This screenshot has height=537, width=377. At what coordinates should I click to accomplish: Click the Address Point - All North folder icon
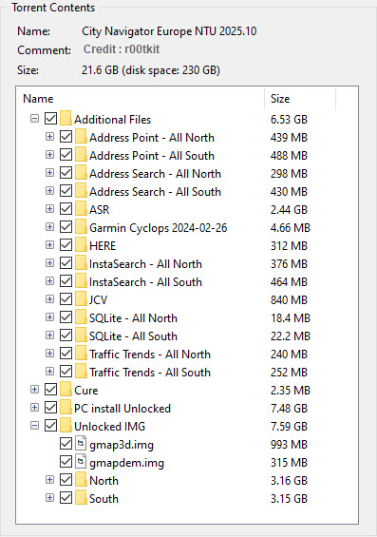(81, 137)
